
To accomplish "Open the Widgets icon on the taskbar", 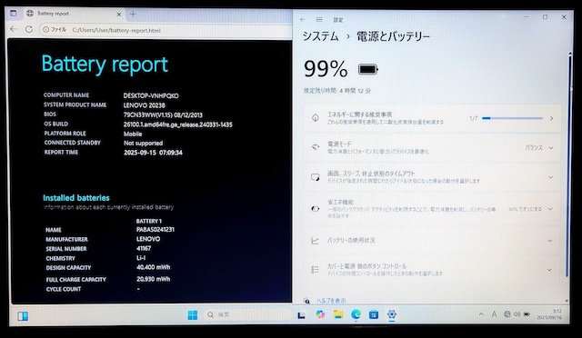I will click(23, 316).
